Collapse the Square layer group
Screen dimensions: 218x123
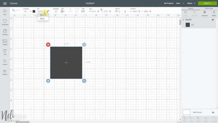tap(183, 20)
